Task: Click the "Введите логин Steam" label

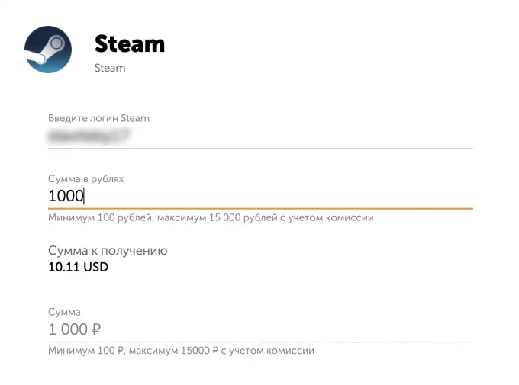Action: pyautogui.click(x=98, y=118)
